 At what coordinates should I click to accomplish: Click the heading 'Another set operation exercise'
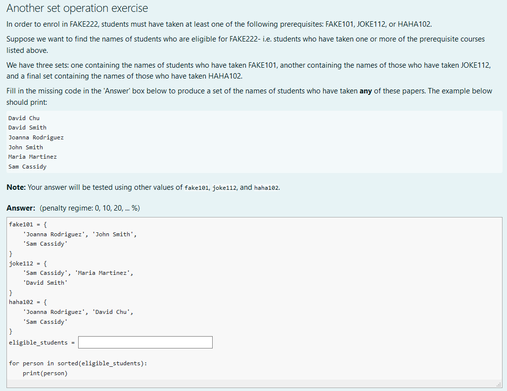pos(77,8)
